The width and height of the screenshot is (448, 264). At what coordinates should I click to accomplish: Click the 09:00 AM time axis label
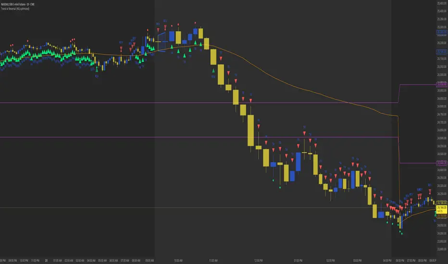(x=149, y=261)
